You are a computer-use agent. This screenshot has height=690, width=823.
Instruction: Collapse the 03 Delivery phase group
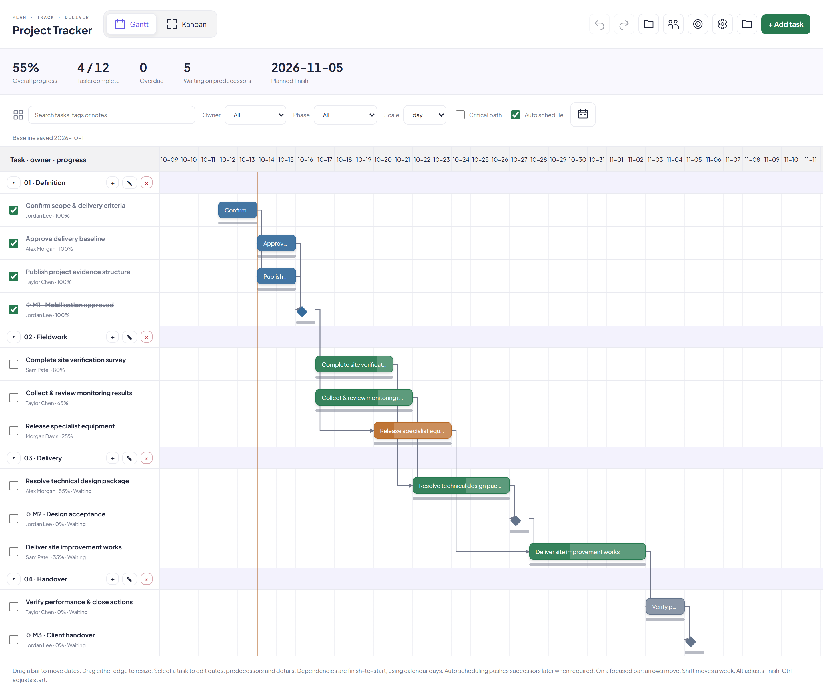point(14,458)
